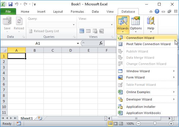This screenshot has width=179, height=127.
Task: Click the Table Format Wizard entry
Action: pyautogui.click(x=147, y=85)
